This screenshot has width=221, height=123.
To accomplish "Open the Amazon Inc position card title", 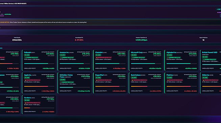I will point(64,52).
